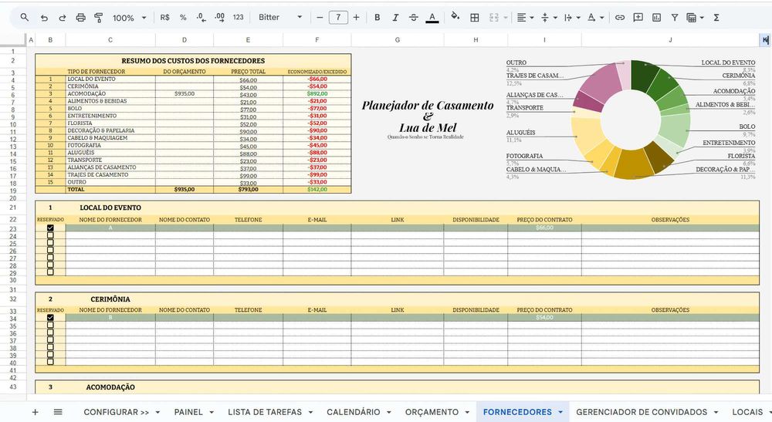
Task: Create a filter
Action: tap(675, 17)
